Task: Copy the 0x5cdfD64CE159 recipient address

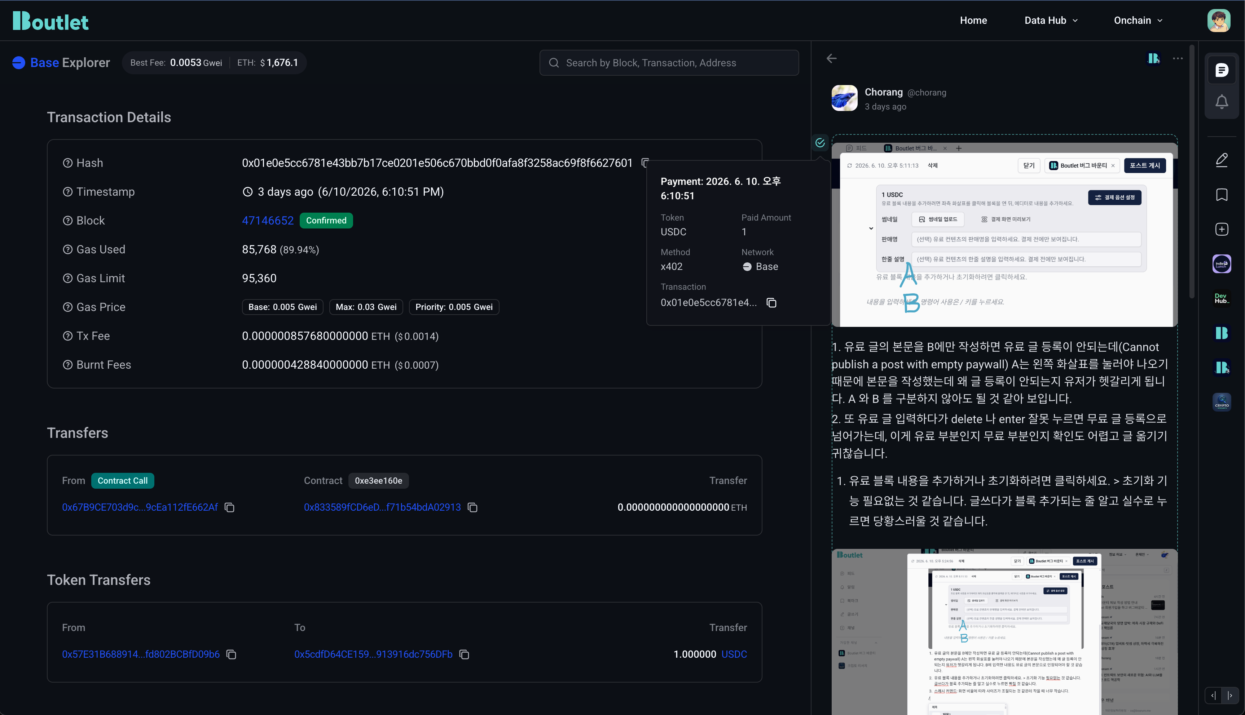Action: [x=464, y=654]
